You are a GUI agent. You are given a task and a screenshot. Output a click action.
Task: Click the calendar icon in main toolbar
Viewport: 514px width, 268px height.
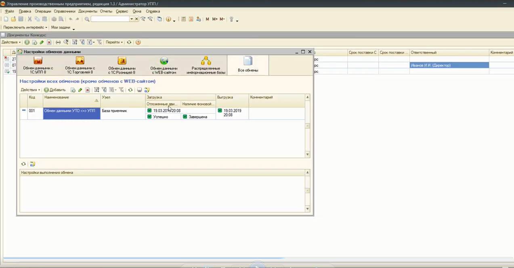(191, 19)
